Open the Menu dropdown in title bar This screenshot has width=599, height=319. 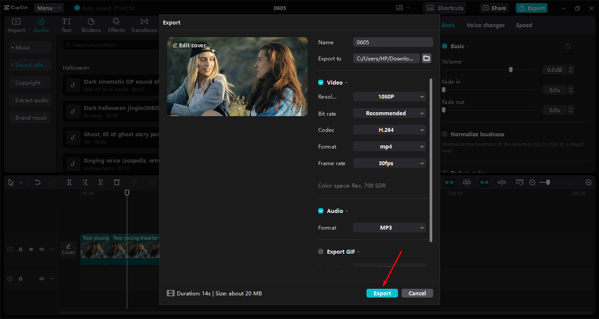point(49,8)
